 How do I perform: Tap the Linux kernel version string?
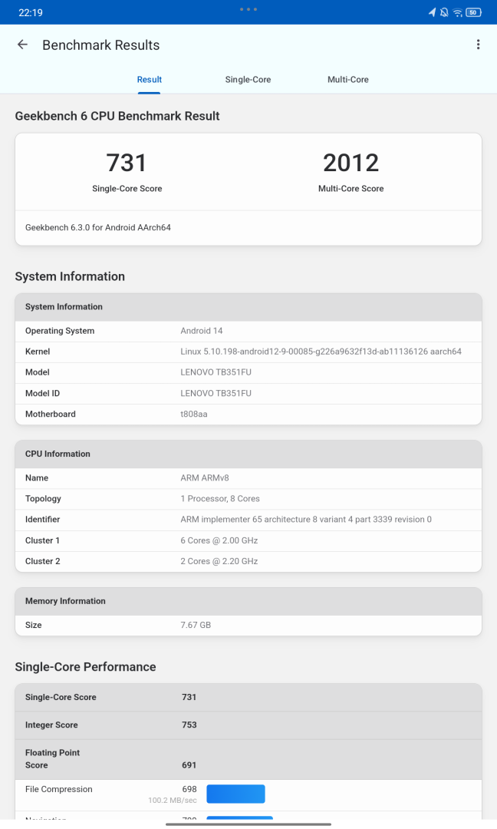321,352
